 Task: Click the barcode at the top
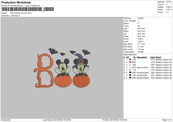pos(28,9)
